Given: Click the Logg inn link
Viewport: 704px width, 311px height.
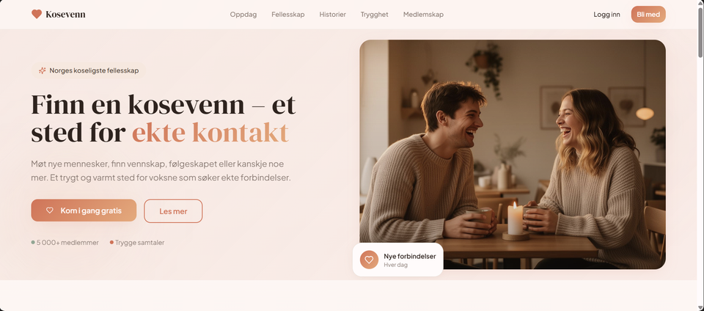Looking at the screenshot, I should coord(606,15).
